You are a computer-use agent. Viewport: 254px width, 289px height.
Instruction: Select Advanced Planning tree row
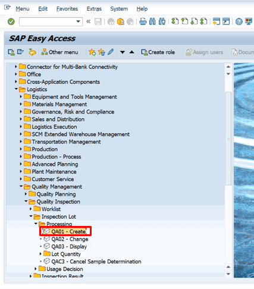point(55,164)
